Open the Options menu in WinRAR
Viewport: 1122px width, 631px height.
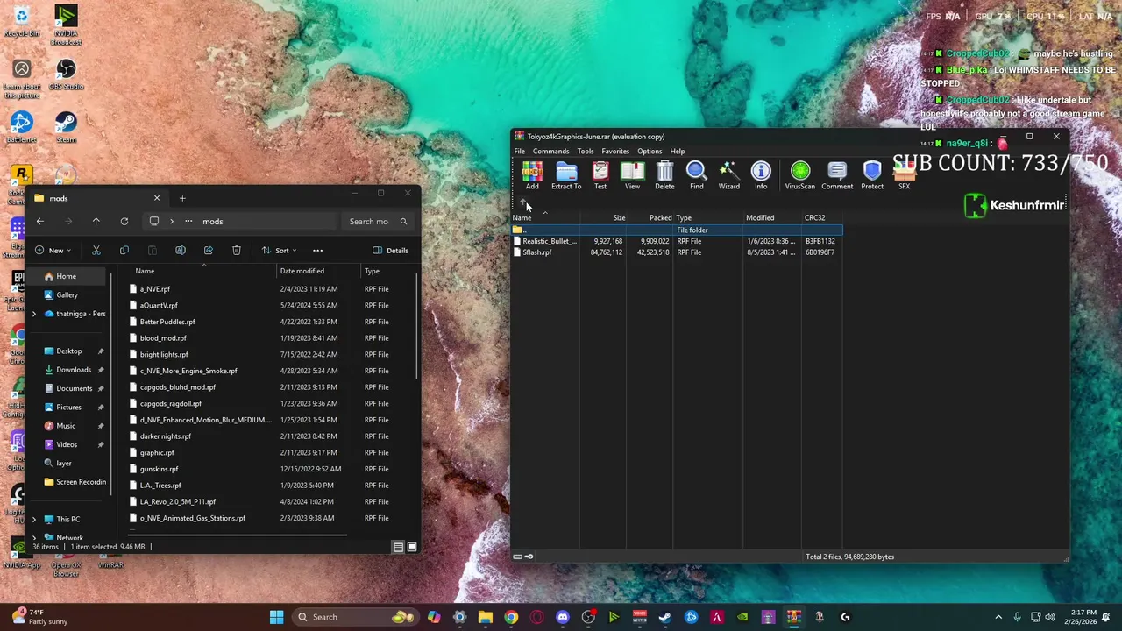(650, 152)
